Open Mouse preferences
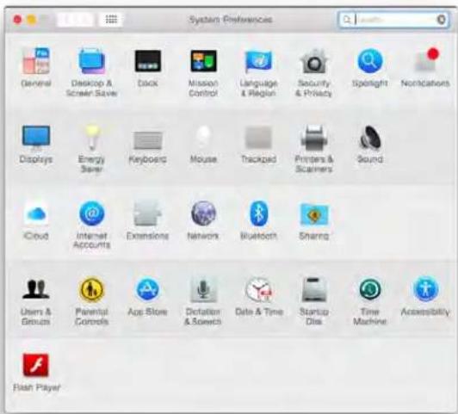This screenshot has width=458, height=414. [x=203, y=137]
